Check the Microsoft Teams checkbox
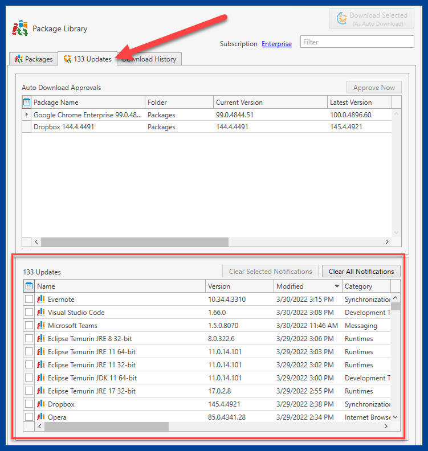The width and height of the screenshot is (428, 451). 29,325
